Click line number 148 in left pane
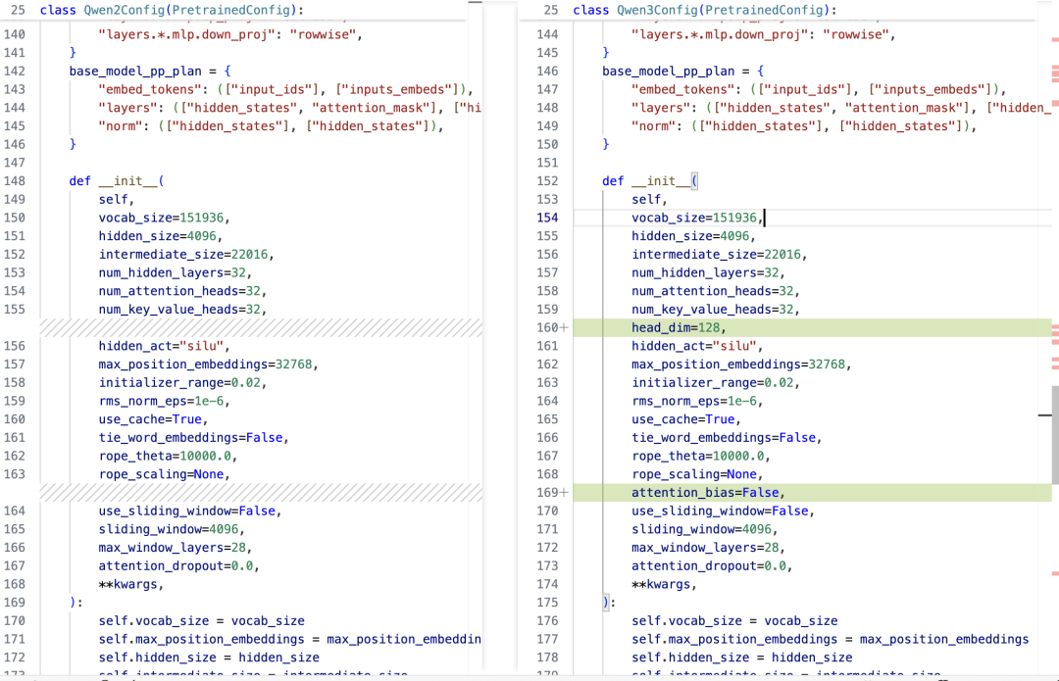This screenshot has height=681, width=1059. (14, 181)
